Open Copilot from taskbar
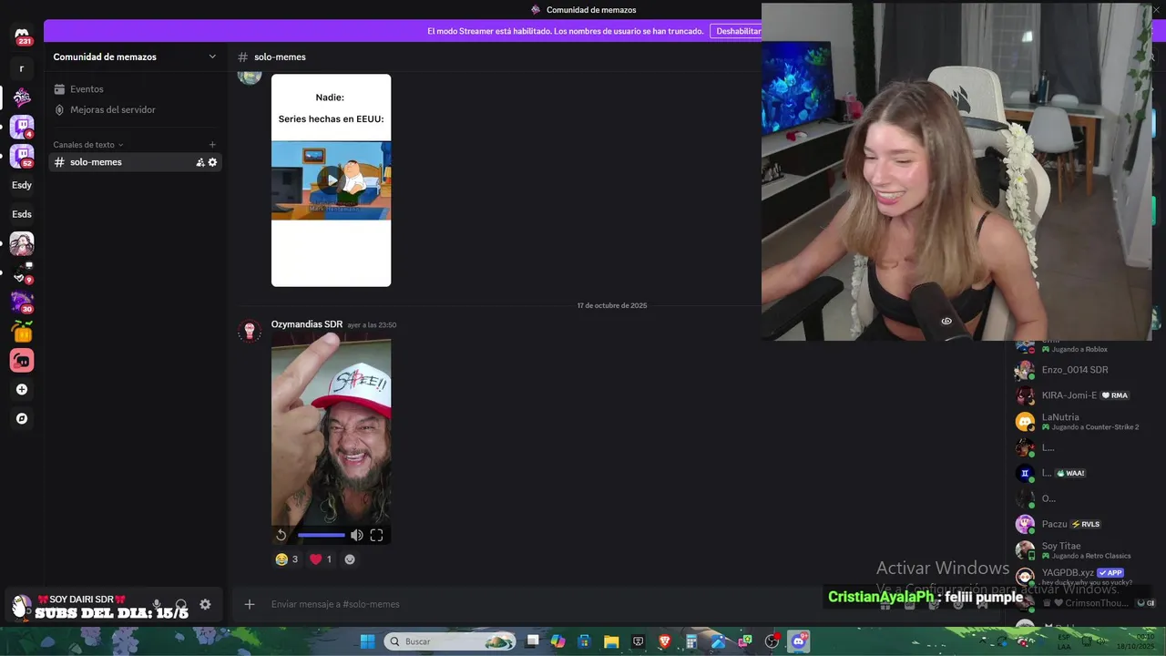 point(557,641)
